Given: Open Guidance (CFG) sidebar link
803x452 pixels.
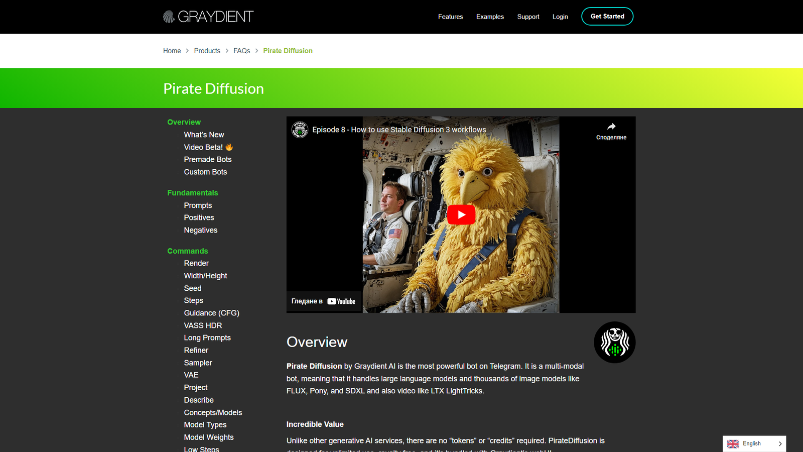Looking at the screenshot, I should coord(211,313).
